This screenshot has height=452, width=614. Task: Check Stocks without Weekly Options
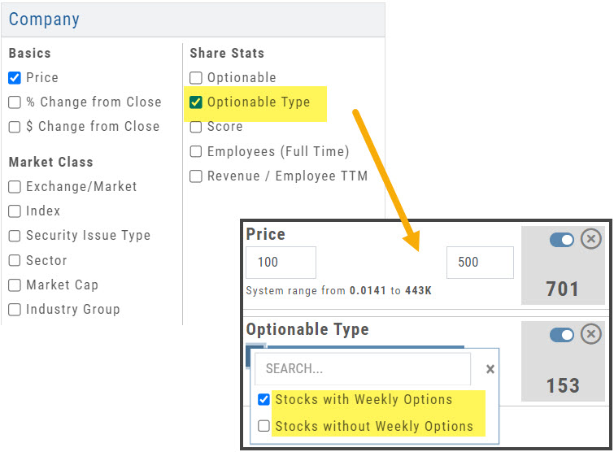coord(263,426)
